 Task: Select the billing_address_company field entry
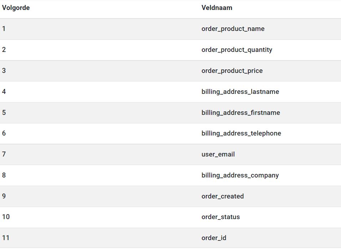click(x=240, y=175)
